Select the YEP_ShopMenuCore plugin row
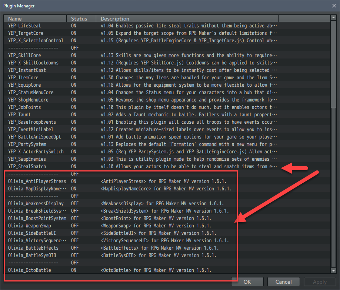Image resolution: width=340 pixels, height=290 pixels. [167, 100]
